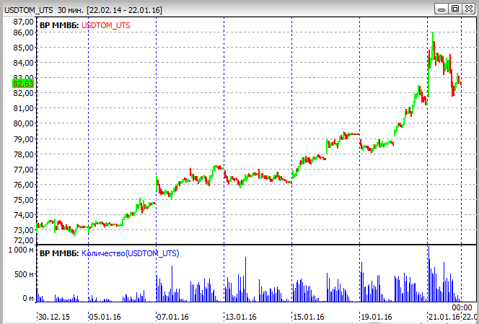Screen dimensions: 479x324
Task: Minimize the USDTOM_UTS chart window
Action: (443, 9)
